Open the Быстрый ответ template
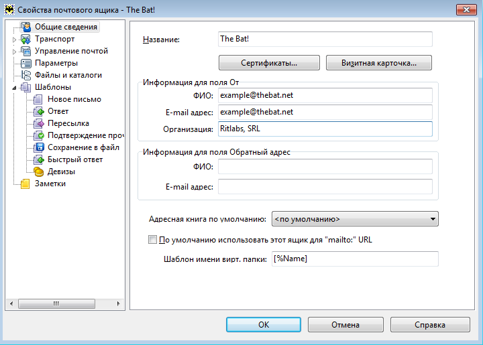483x345 pixels. pyautogui.click(x=75, y=159)
